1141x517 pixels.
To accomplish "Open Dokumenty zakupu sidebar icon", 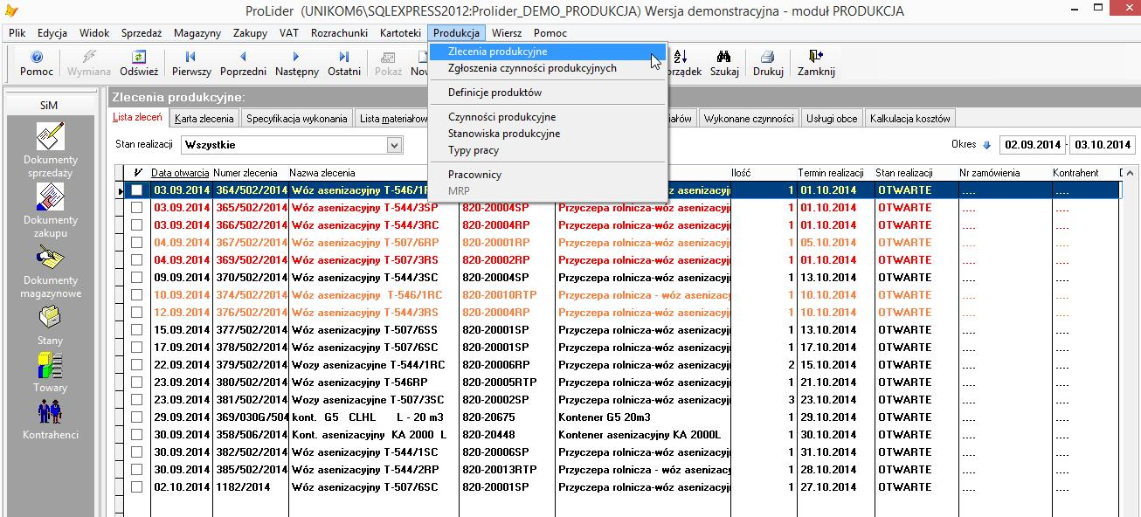I will tap(50, 197).
